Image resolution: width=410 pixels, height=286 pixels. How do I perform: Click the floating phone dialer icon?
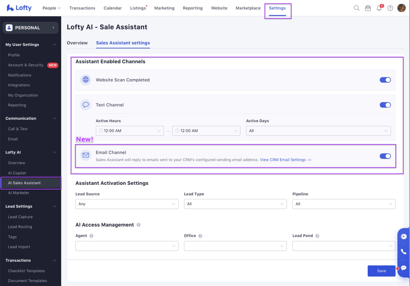click(x=404, y=252)
